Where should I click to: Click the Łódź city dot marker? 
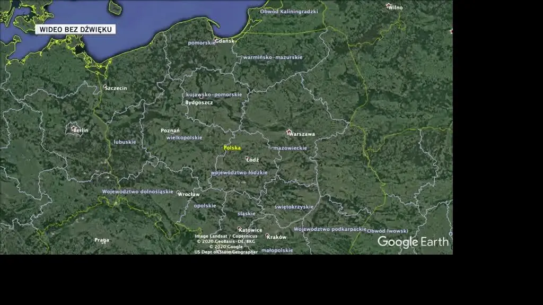pos(247,158)
